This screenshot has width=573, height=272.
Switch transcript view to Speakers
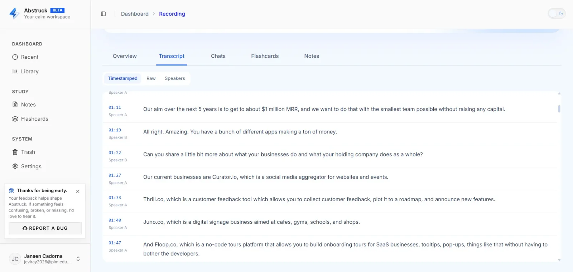tap(175, 78)
